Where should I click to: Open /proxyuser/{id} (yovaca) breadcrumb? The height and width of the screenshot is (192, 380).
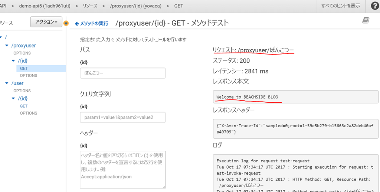pos(136,6)
